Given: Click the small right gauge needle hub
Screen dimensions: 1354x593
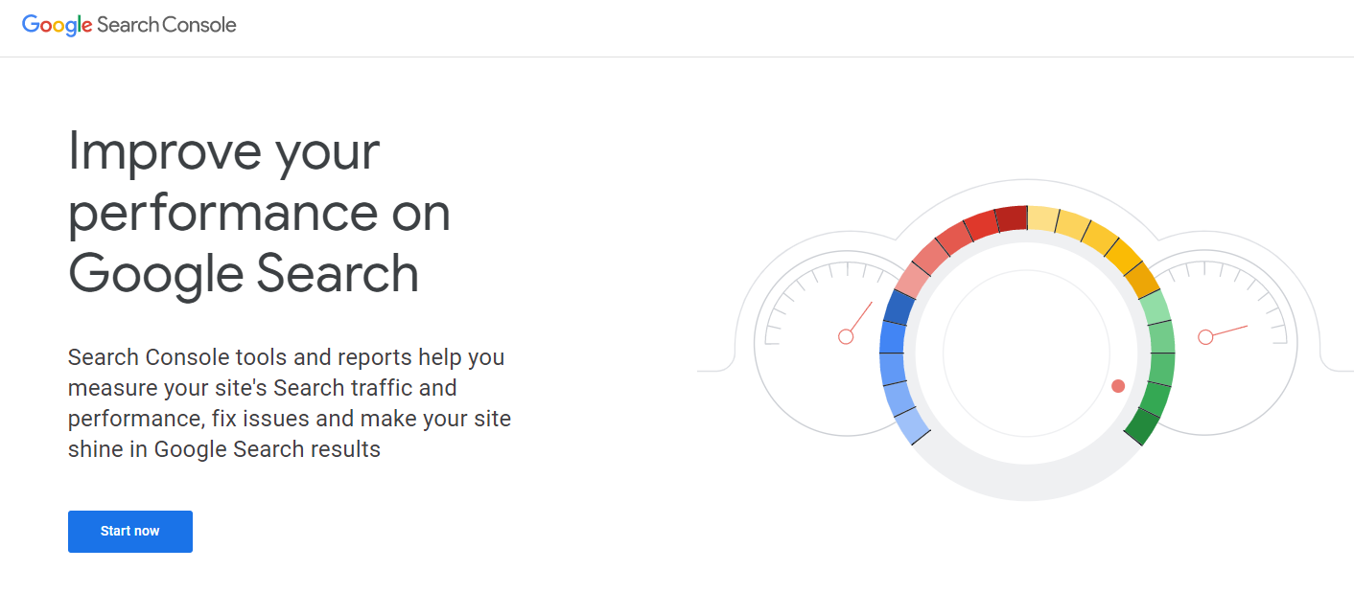Looking at the screenshot, I should [x=1205, y=336].
